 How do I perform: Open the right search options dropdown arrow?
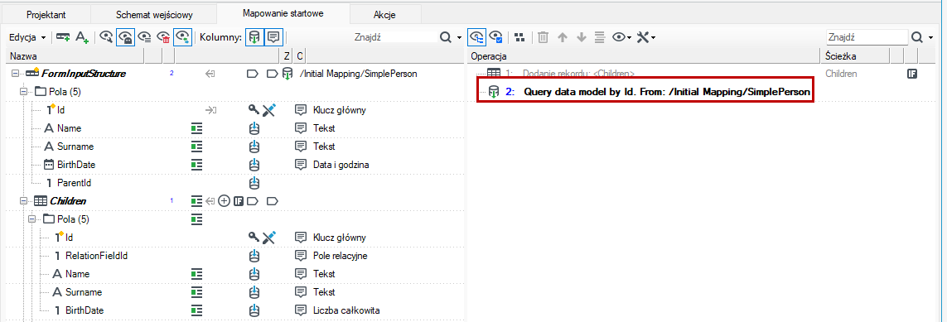tap(930, 37)
